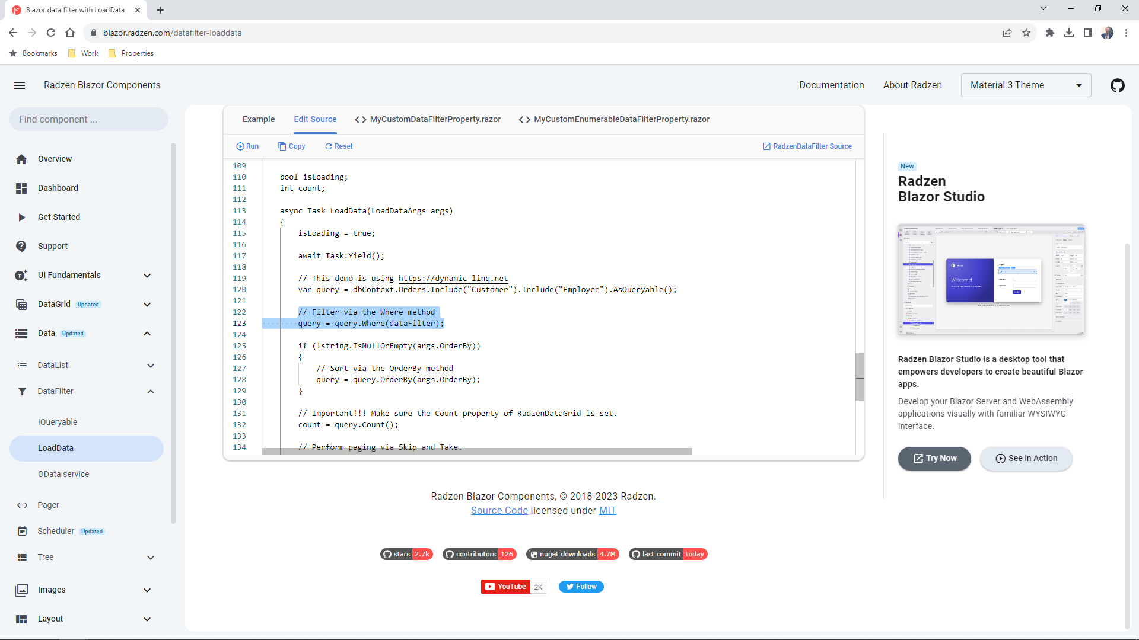Click the code editor horizontal scrollbar
The width and height of the screenshot is (1139, 640).
pos(477,452)
